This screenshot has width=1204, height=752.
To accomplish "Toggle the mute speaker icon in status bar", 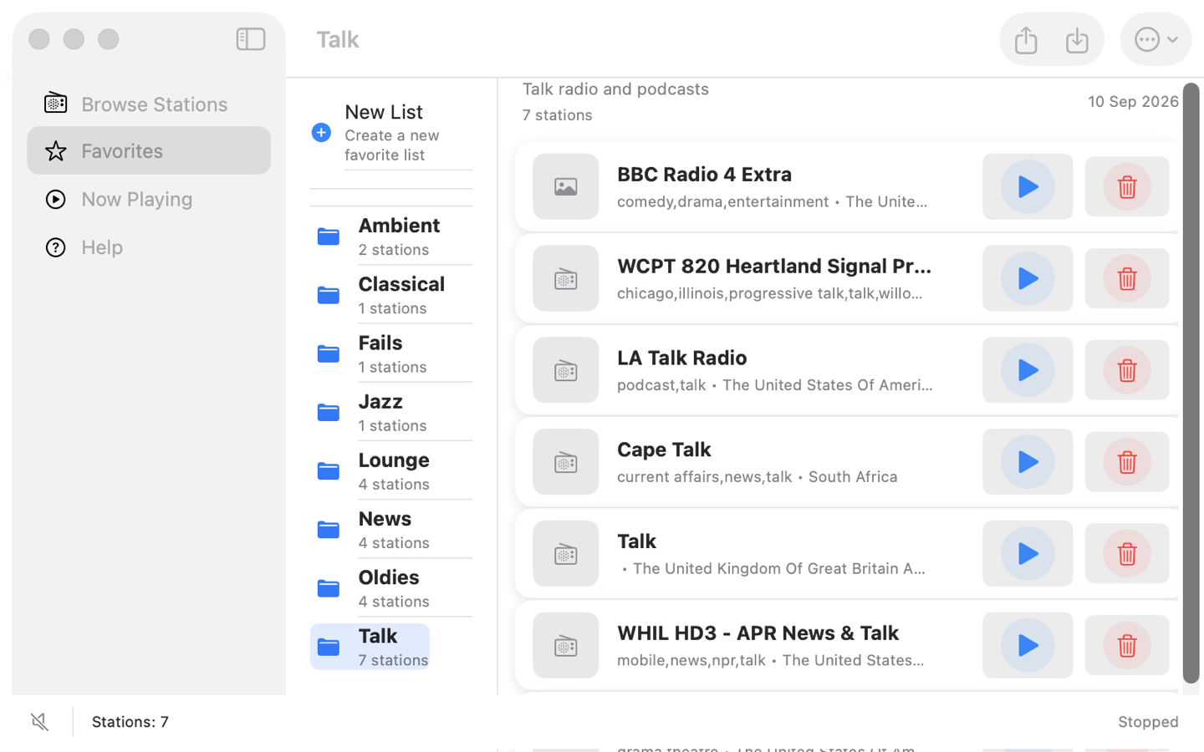I will click(39, 722).
